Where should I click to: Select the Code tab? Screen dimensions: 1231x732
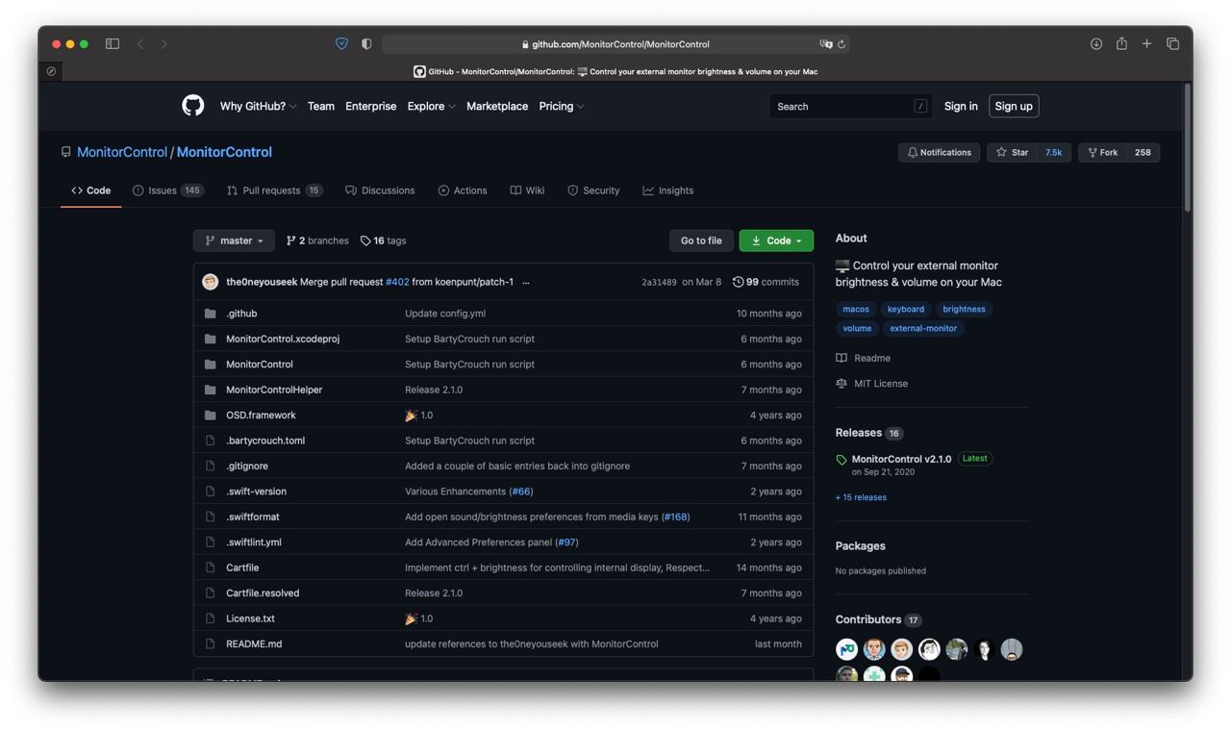(91, 190)
